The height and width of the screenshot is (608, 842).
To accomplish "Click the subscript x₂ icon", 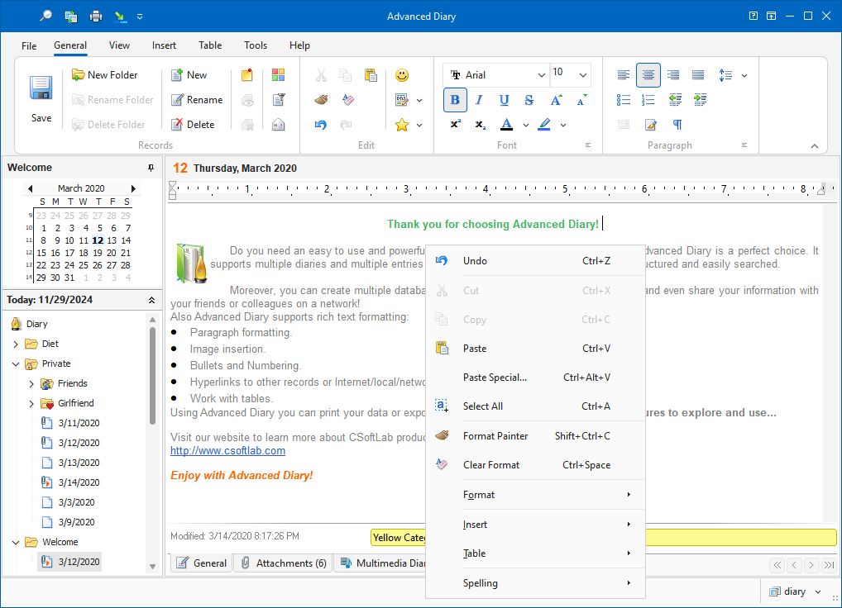I will tap(480, 125).
